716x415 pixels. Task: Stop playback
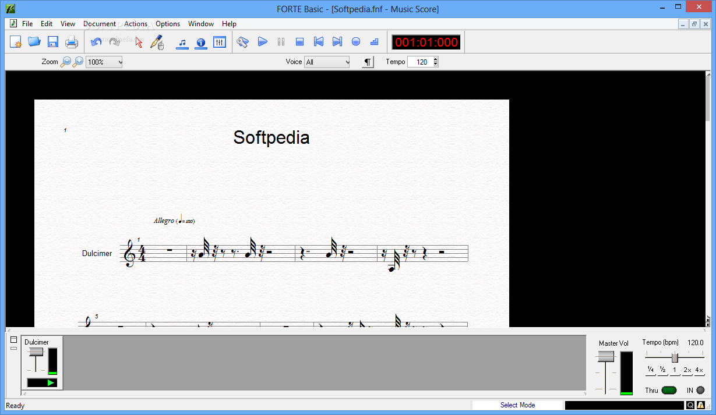pyautogui.click(x=299, y=42)
